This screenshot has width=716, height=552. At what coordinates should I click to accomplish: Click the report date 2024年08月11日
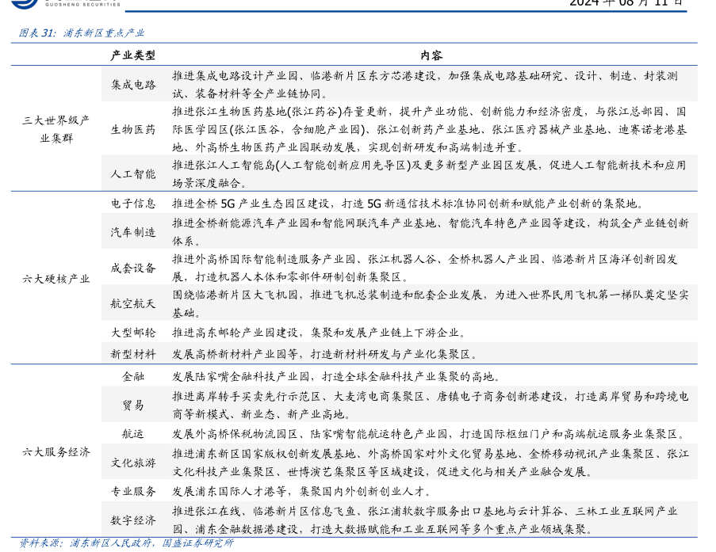[x=625, y=3]
